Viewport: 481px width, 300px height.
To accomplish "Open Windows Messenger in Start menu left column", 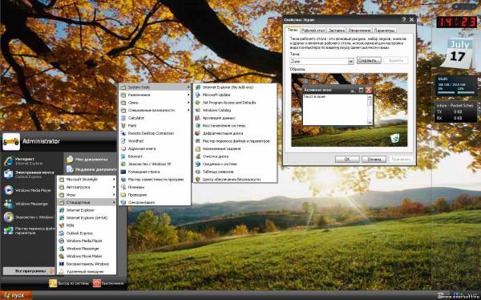I will click(x=26, y=204).
